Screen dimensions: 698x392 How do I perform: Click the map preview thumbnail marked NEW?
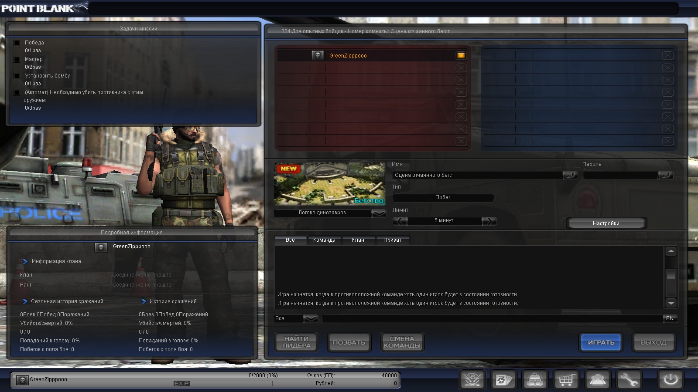click(x=329, y=184)
